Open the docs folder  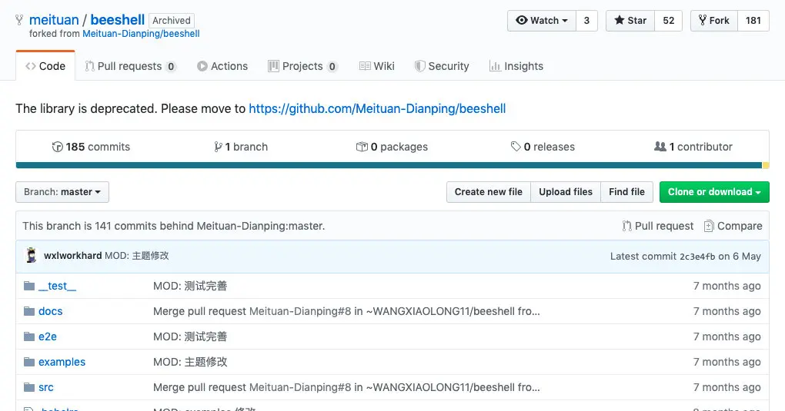51,311
